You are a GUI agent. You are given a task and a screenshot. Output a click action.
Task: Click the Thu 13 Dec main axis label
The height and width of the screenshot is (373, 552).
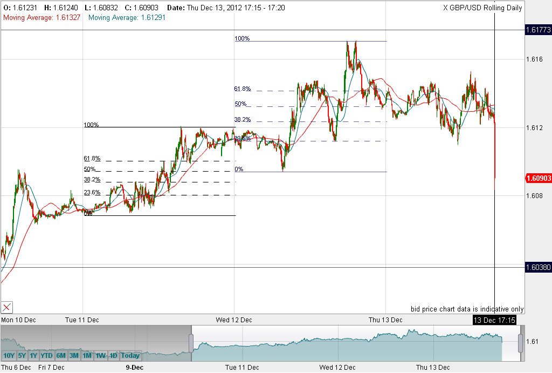tap(385, 320)
